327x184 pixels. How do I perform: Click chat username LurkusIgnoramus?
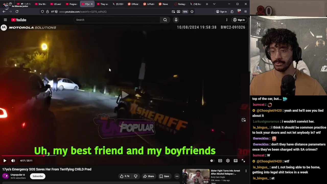click(x=266, y=121)
